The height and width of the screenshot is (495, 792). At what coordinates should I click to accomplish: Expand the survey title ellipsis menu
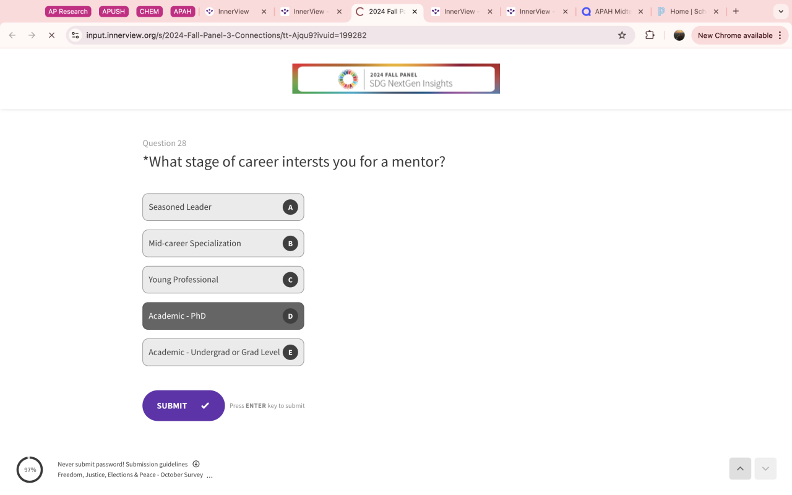pyautogui.click(x=210, y=475)
